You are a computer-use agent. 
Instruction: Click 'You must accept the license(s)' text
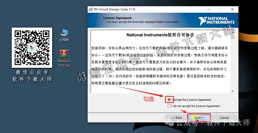tap(142, 22)
